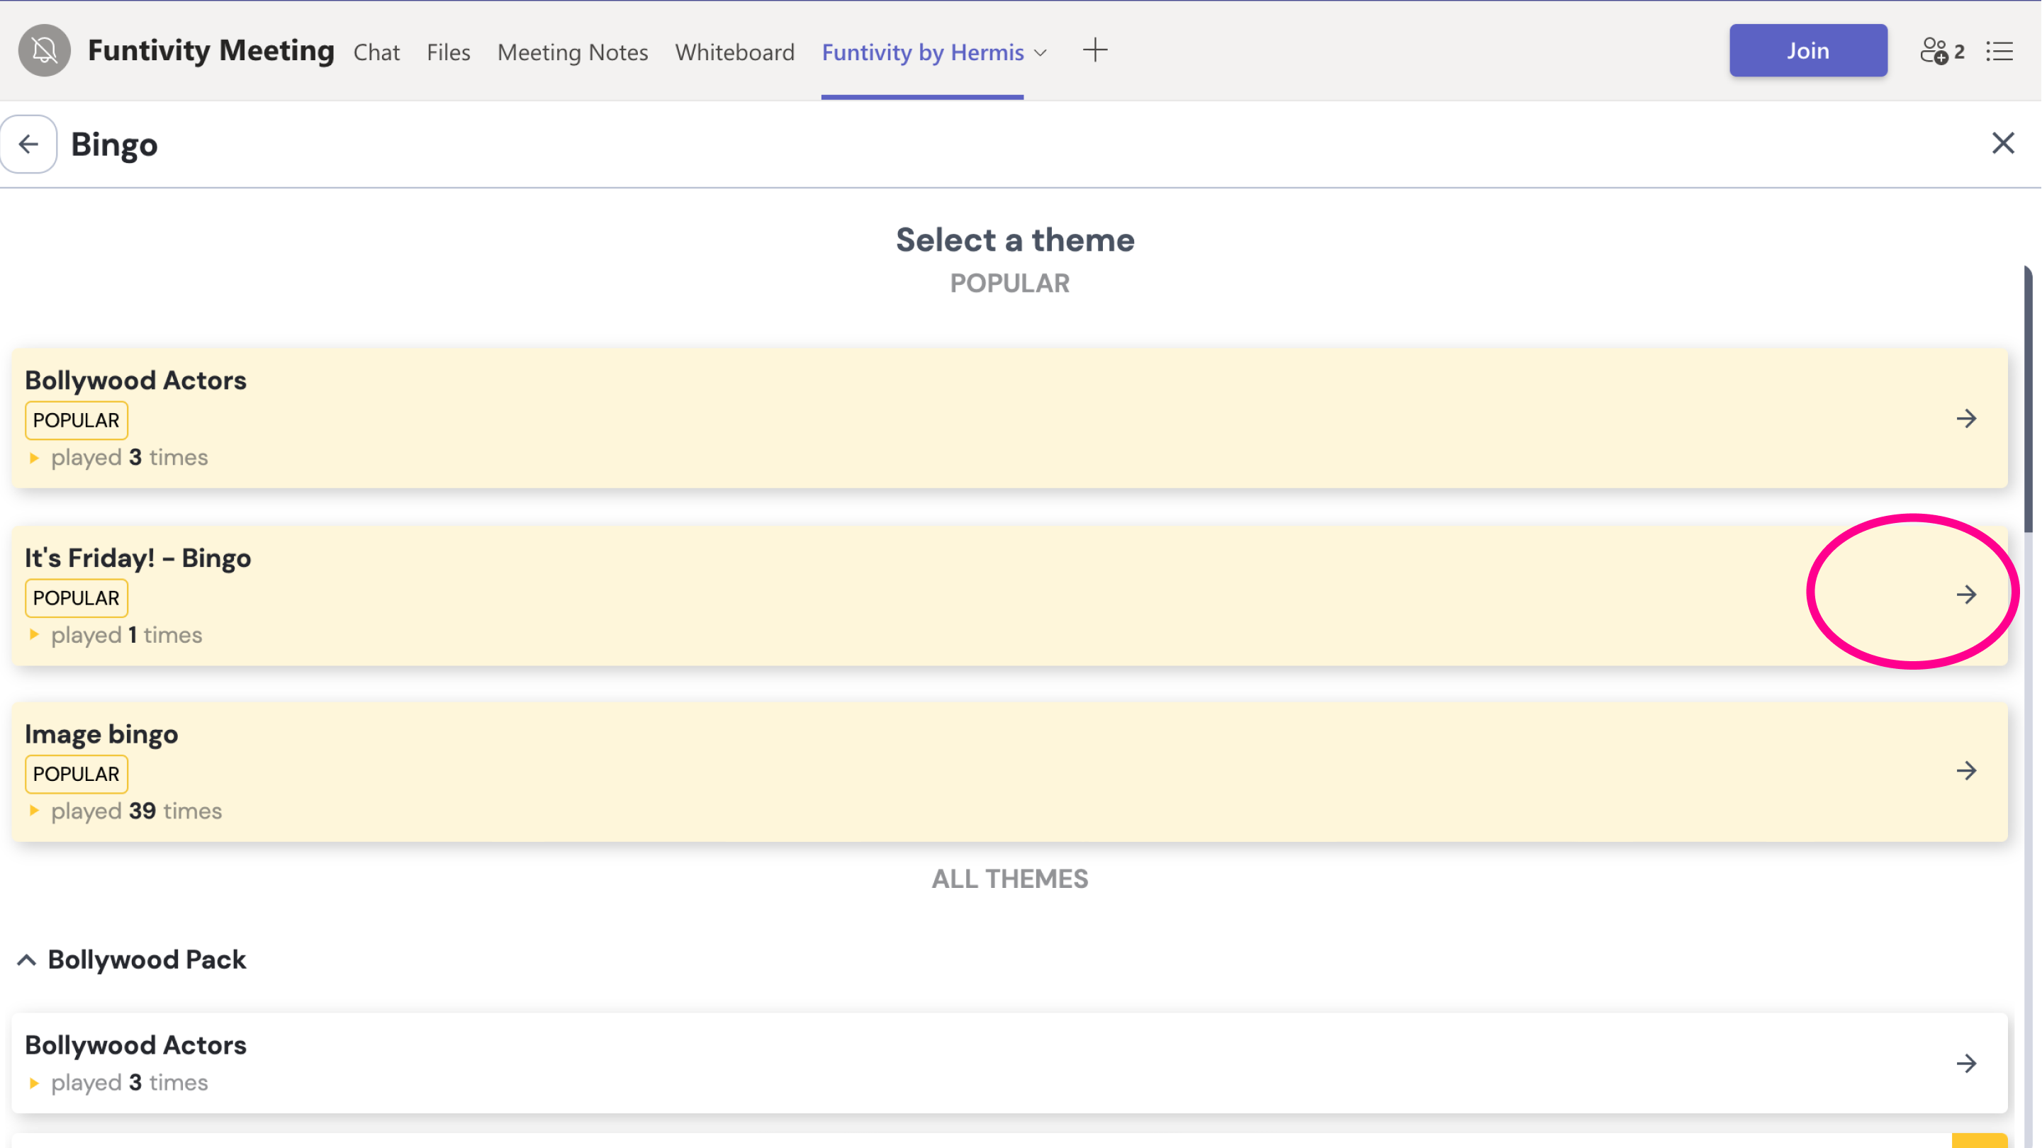Click the back arrow next to Bingo
This screenshot has height=1148, width=2042.
28,145
